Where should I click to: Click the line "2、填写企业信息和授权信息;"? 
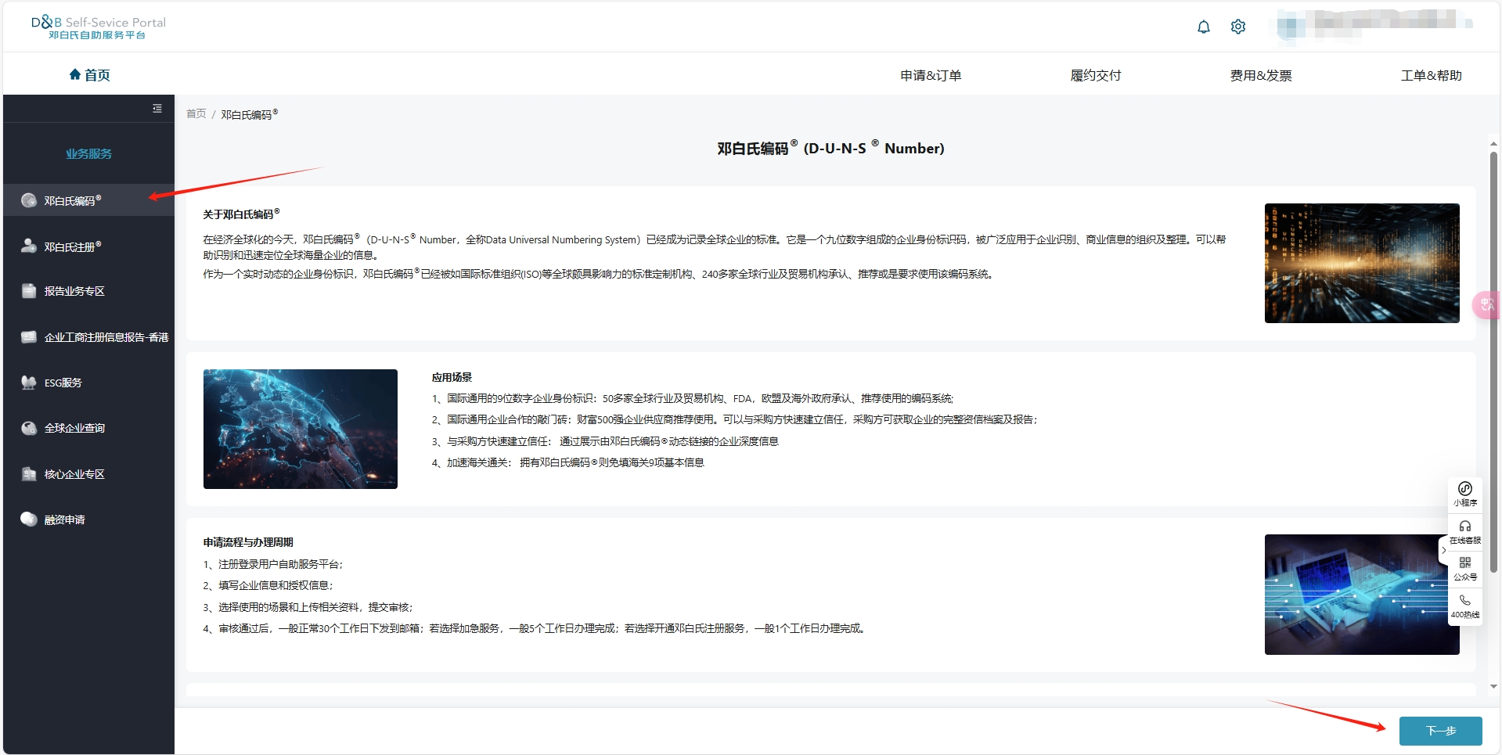268,585
